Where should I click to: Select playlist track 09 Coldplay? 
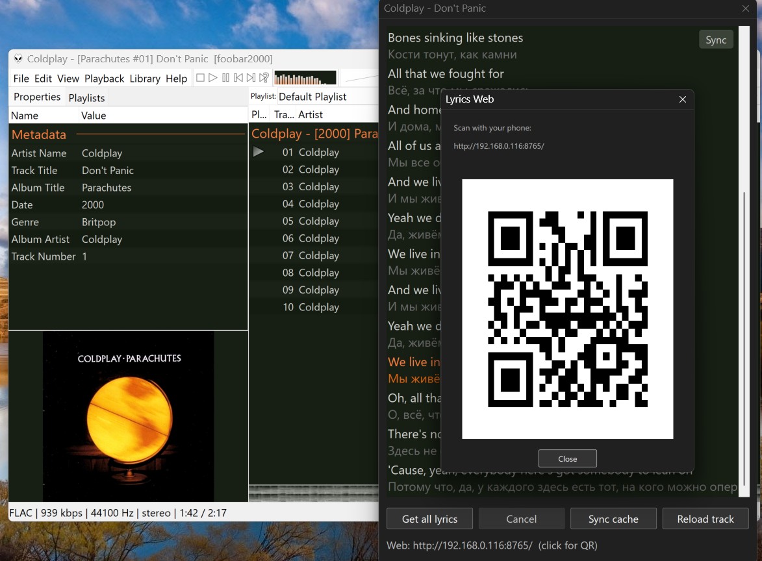[314, 290]
